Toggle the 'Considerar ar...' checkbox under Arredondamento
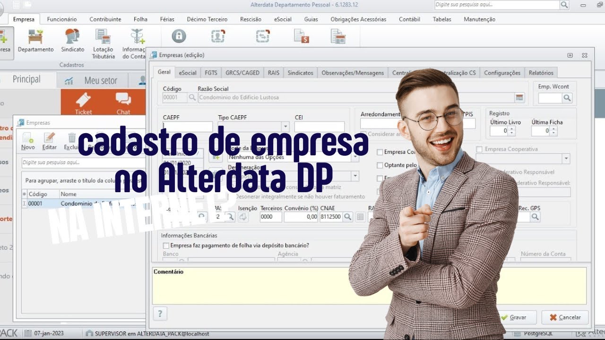 point(363,134)
